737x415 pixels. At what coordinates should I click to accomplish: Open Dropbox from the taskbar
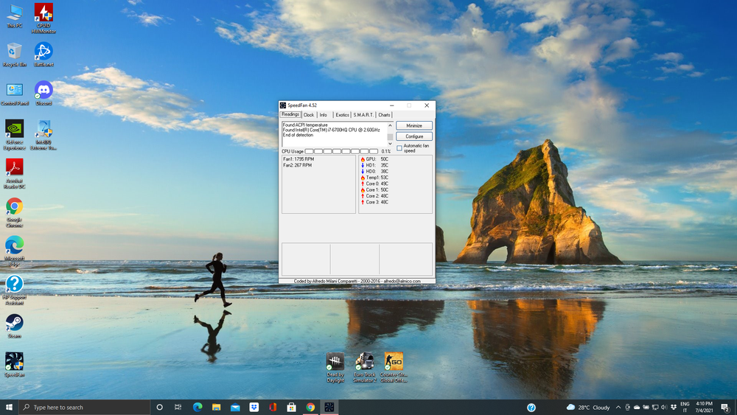254,407
